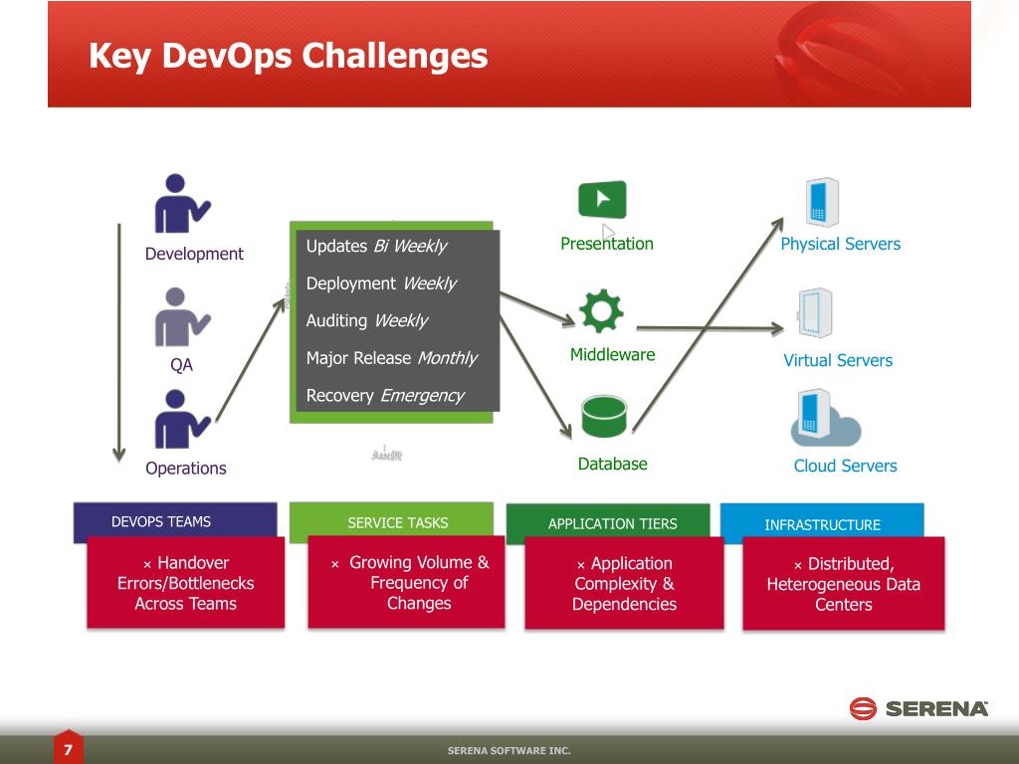Click the APPLICATION TIERS header box
This screenshot has width=1019, height=764.
click(608, 521)
